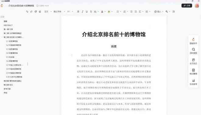Select outline item 3.6
The image size is (201, 115).
tap(12, 61)
